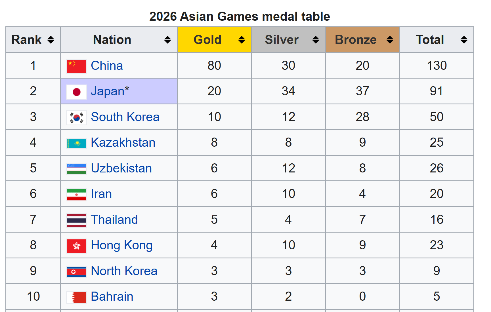Click the Hong Kong flag icon

(76, 246)
